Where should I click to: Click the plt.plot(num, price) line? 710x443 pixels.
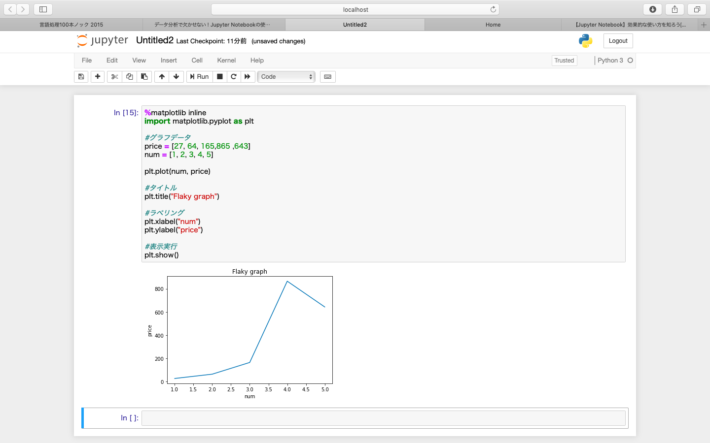tap(177, 171)
